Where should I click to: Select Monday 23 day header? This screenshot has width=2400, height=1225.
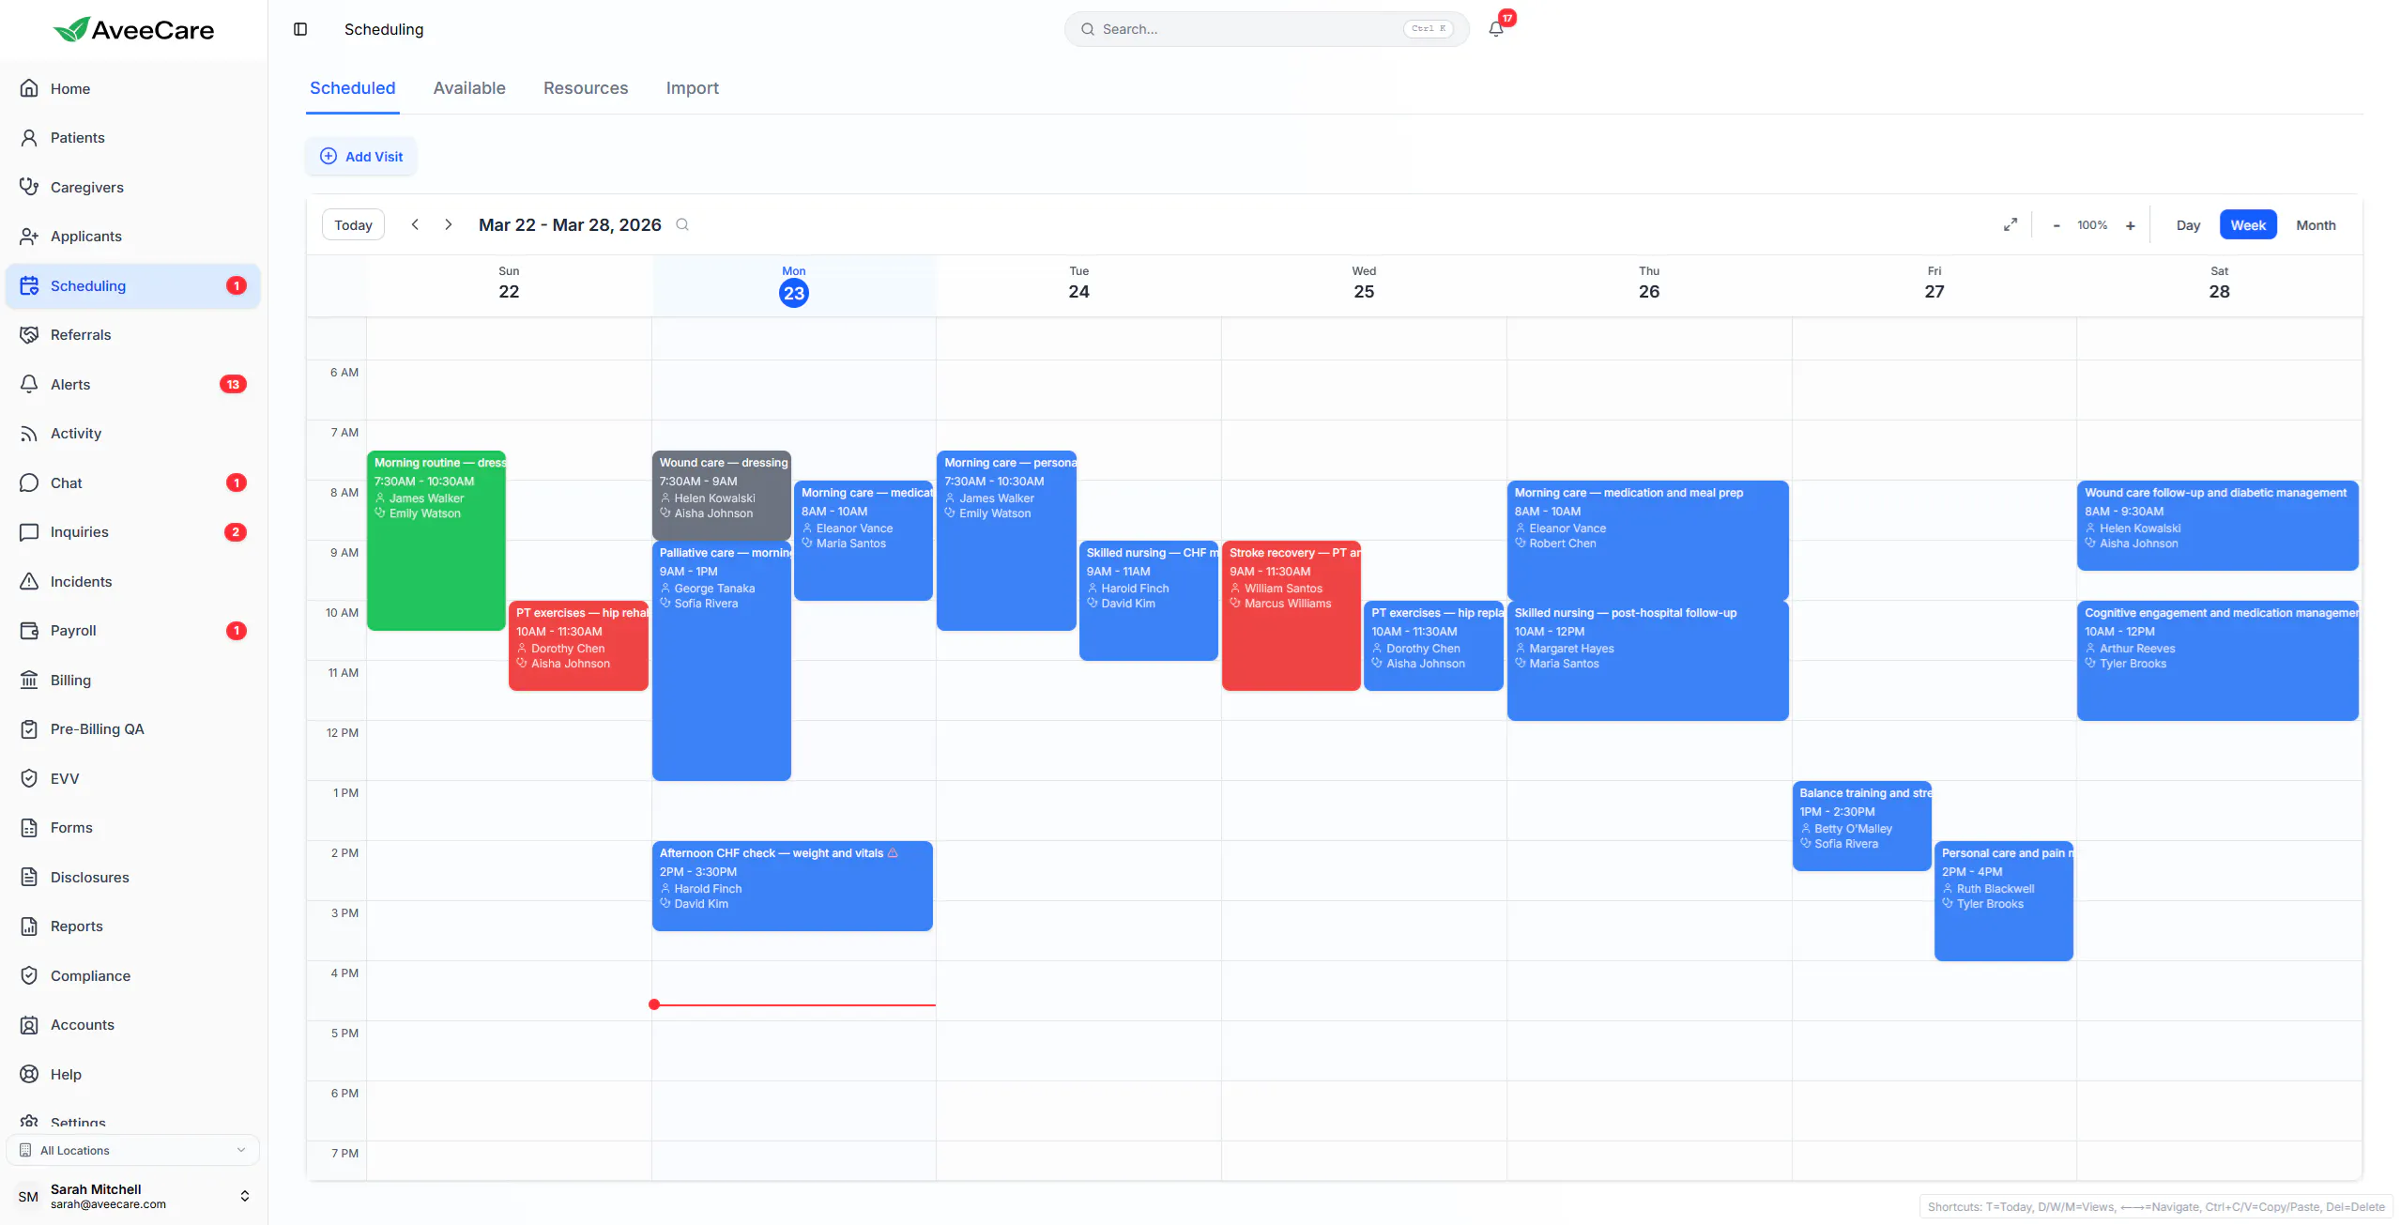pos(794,284)
